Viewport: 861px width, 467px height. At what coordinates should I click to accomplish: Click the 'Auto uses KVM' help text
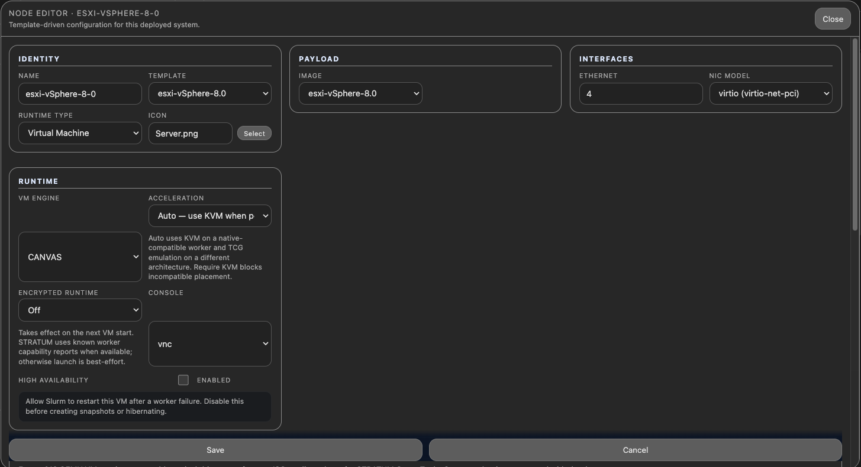pyautogui.click(x=206, y=257)
